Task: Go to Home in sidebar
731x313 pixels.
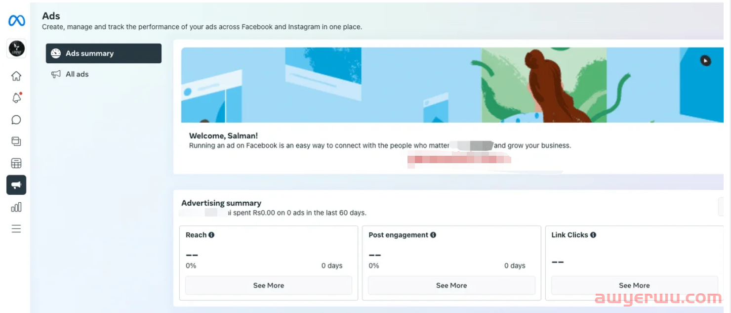Action: (x=16, y=76)
